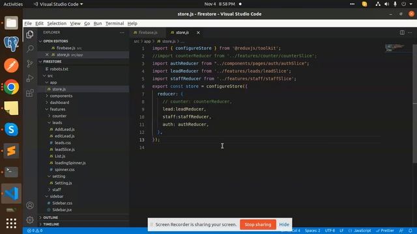
Task: Click the code minimap preview
Action: tap(395, 47)
